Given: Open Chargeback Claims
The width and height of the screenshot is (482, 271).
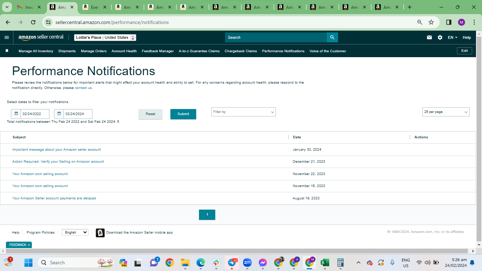Looking at the screenshot, I should pos(241,51).
